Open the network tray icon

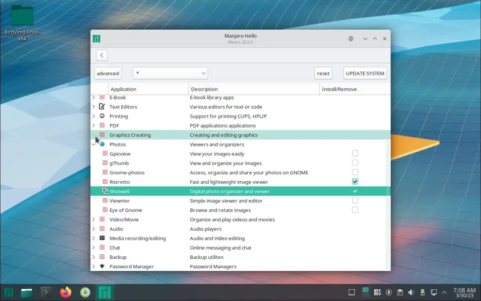[x=434, y=292]
